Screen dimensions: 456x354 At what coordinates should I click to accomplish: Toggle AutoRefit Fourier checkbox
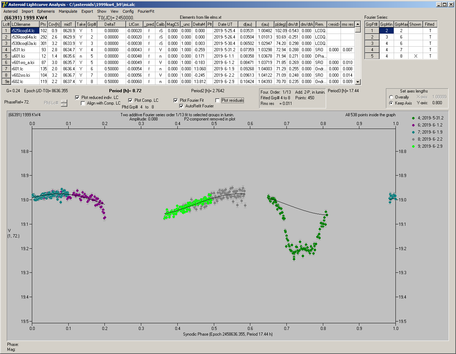click(182, 106)
